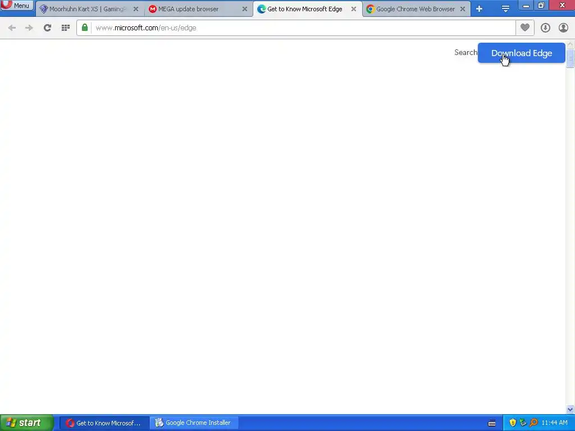575x431 pixels.
Task: Minimize the Opera browser window
Action: tap(526, 5)
